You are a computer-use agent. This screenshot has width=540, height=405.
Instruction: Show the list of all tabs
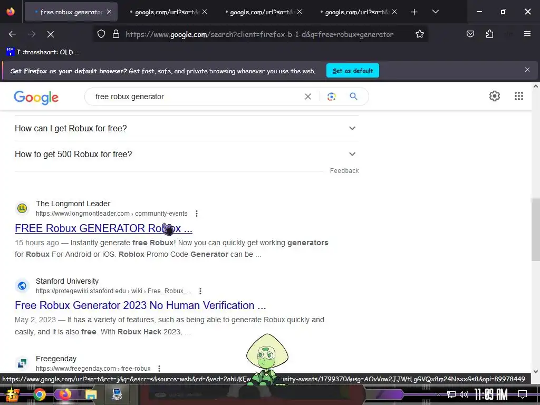[x=435, y=12]
